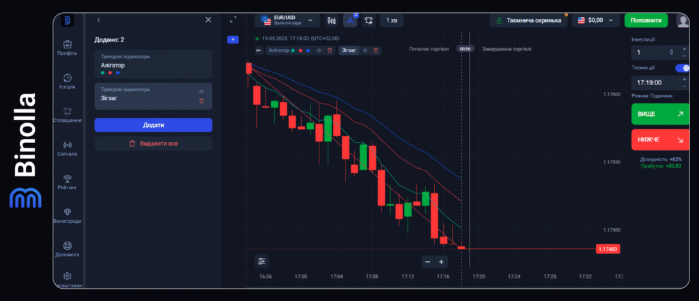Open the indicators compass icon
Screen dimensions: 699x301
tap(350, 20)
